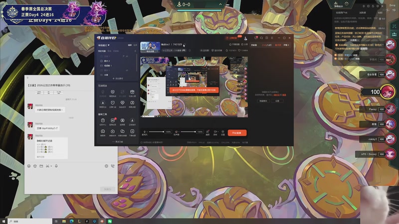This screenshot has height=224, width=399.
Task: Mute the speaker icon in bottom controls
Action: point(177,132)
